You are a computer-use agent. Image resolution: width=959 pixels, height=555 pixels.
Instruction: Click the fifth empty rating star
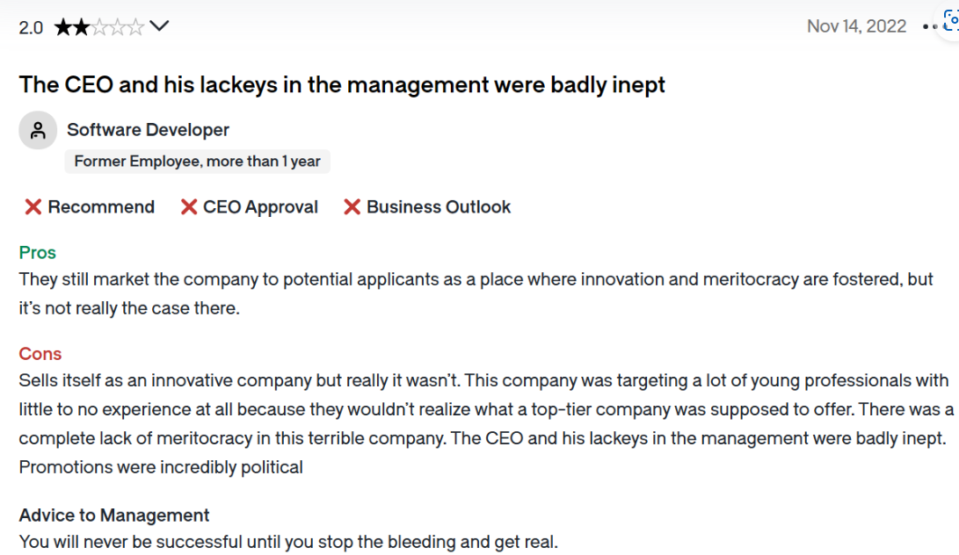tap(135, 27)
